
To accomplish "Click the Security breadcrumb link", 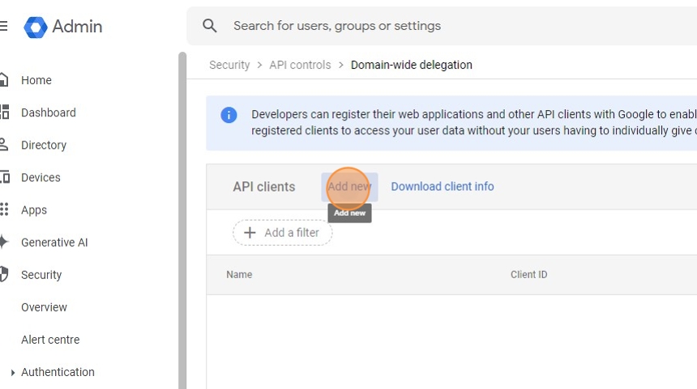I will [229, 65].
